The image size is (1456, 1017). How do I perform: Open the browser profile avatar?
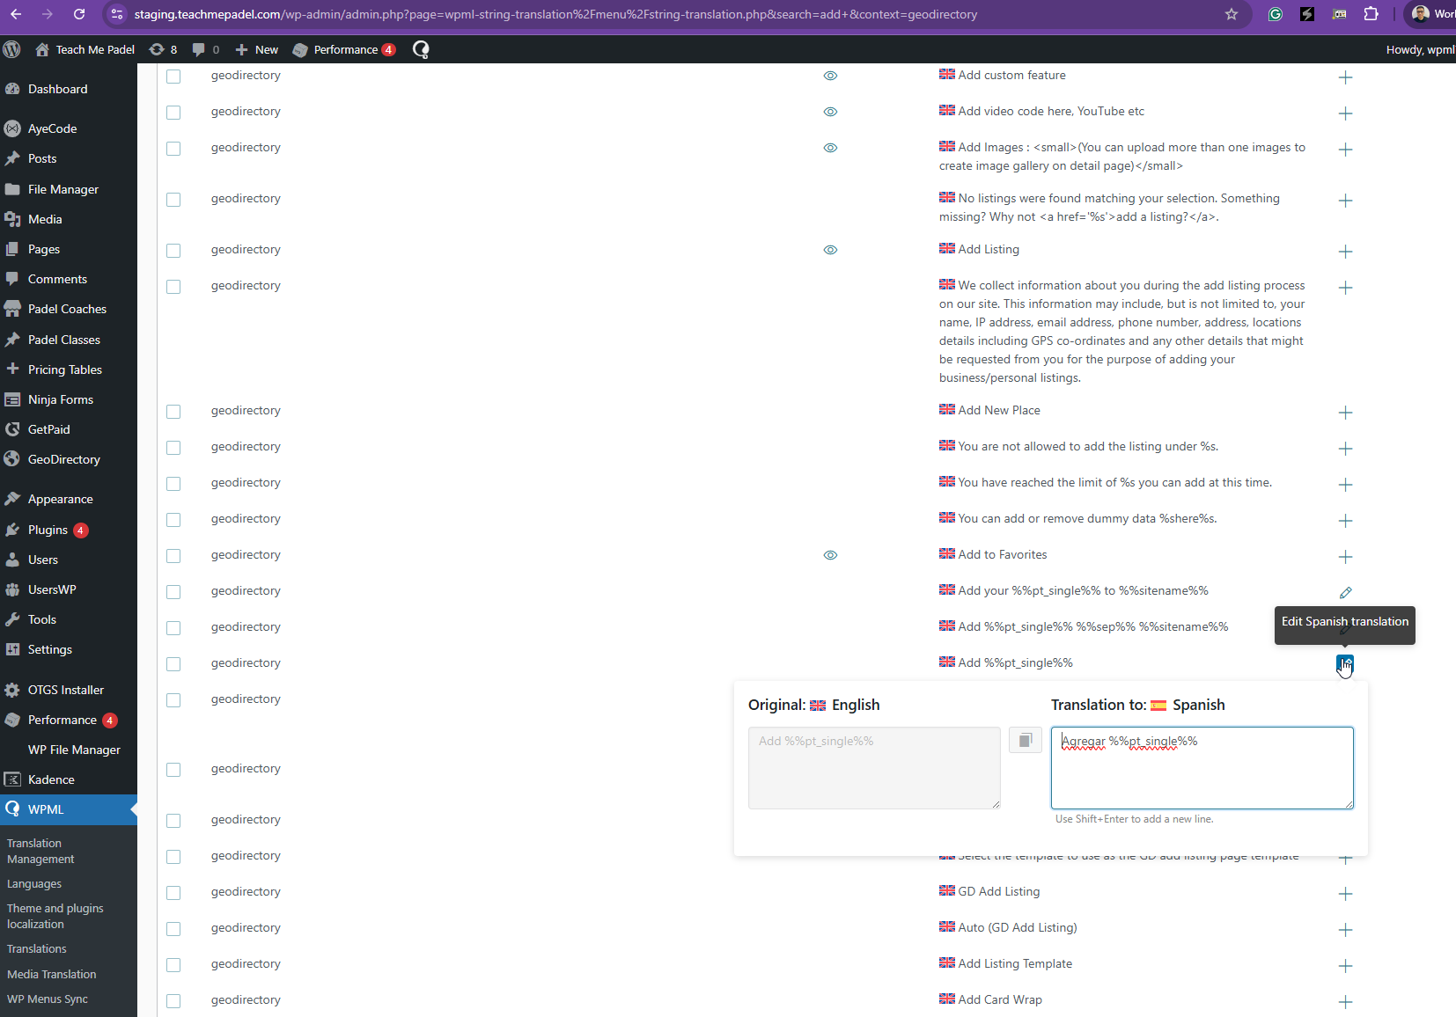pyautogui.click(x=1421, y=14)
